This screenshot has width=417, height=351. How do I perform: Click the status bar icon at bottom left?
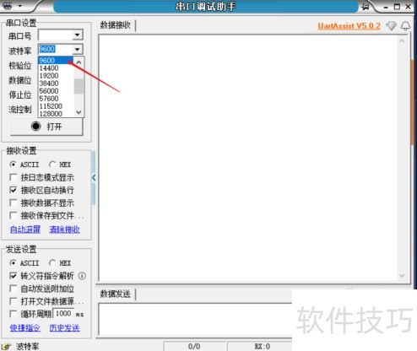pos(6,347)
